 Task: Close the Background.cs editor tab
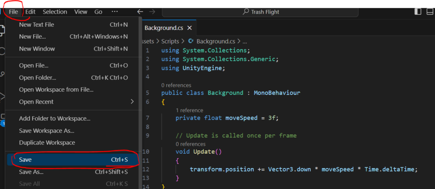(189, 28)
